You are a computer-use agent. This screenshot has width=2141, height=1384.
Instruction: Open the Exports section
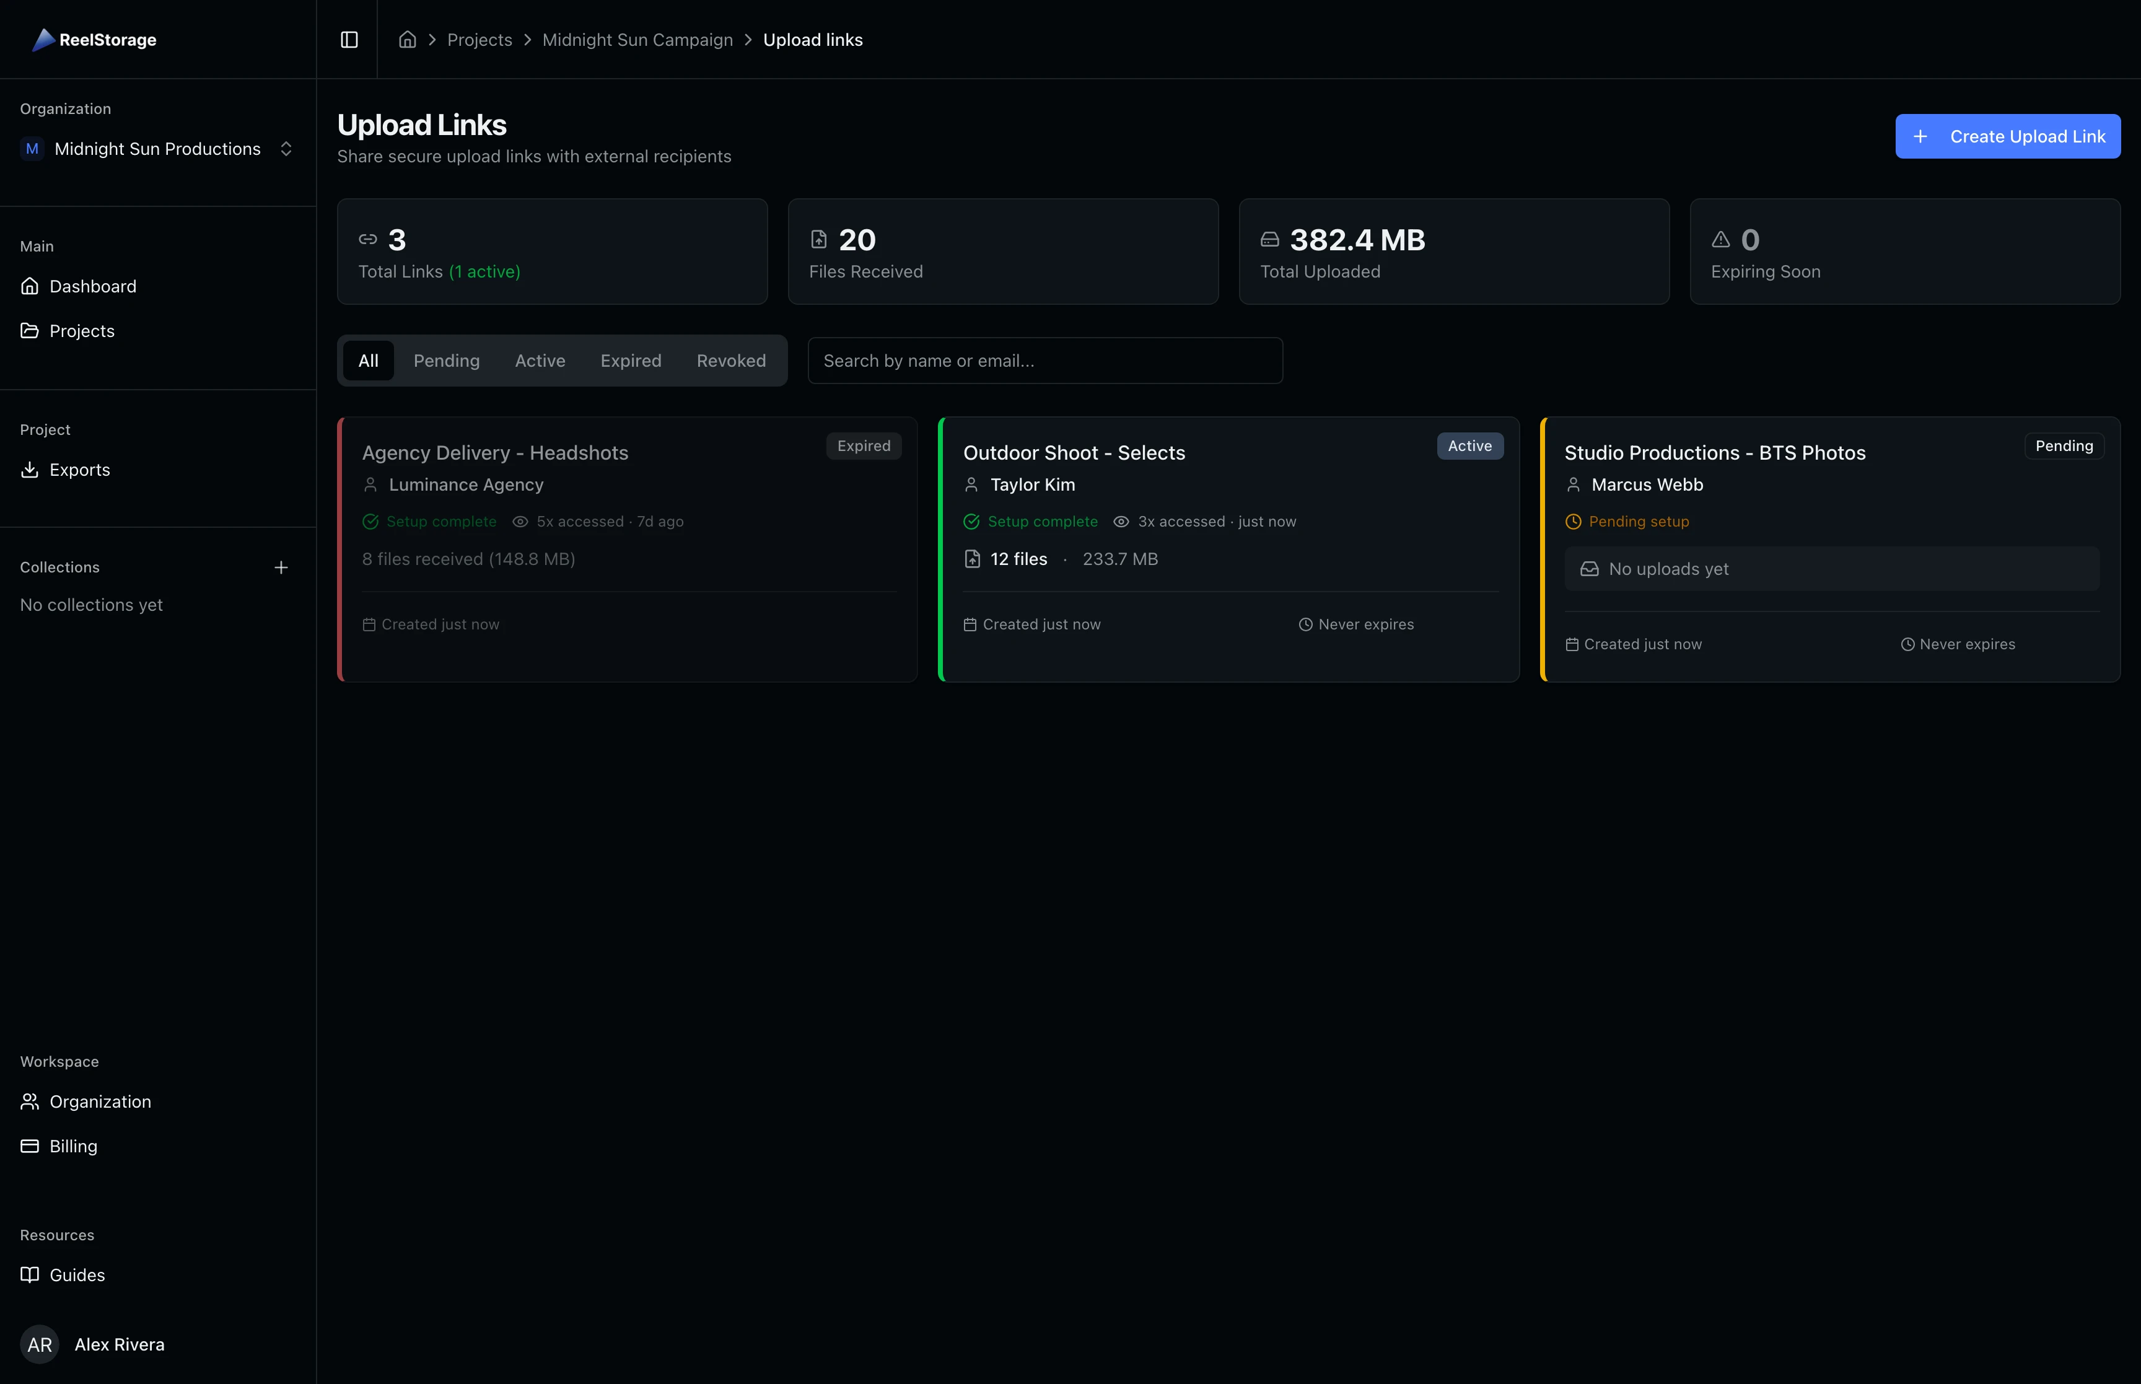(79, 469)
